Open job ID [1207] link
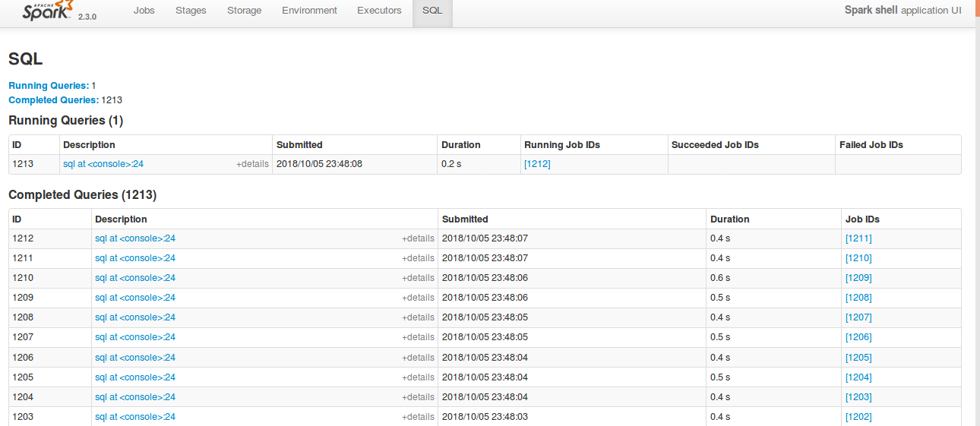Screen dimensions: 980x426 [858, 317]
